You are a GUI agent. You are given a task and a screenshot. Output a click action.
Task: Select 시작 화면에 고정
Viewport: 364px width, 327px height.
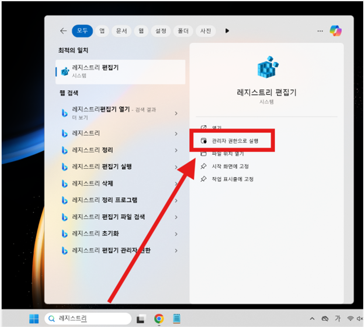pyautogui.click(x=228, y=166)
